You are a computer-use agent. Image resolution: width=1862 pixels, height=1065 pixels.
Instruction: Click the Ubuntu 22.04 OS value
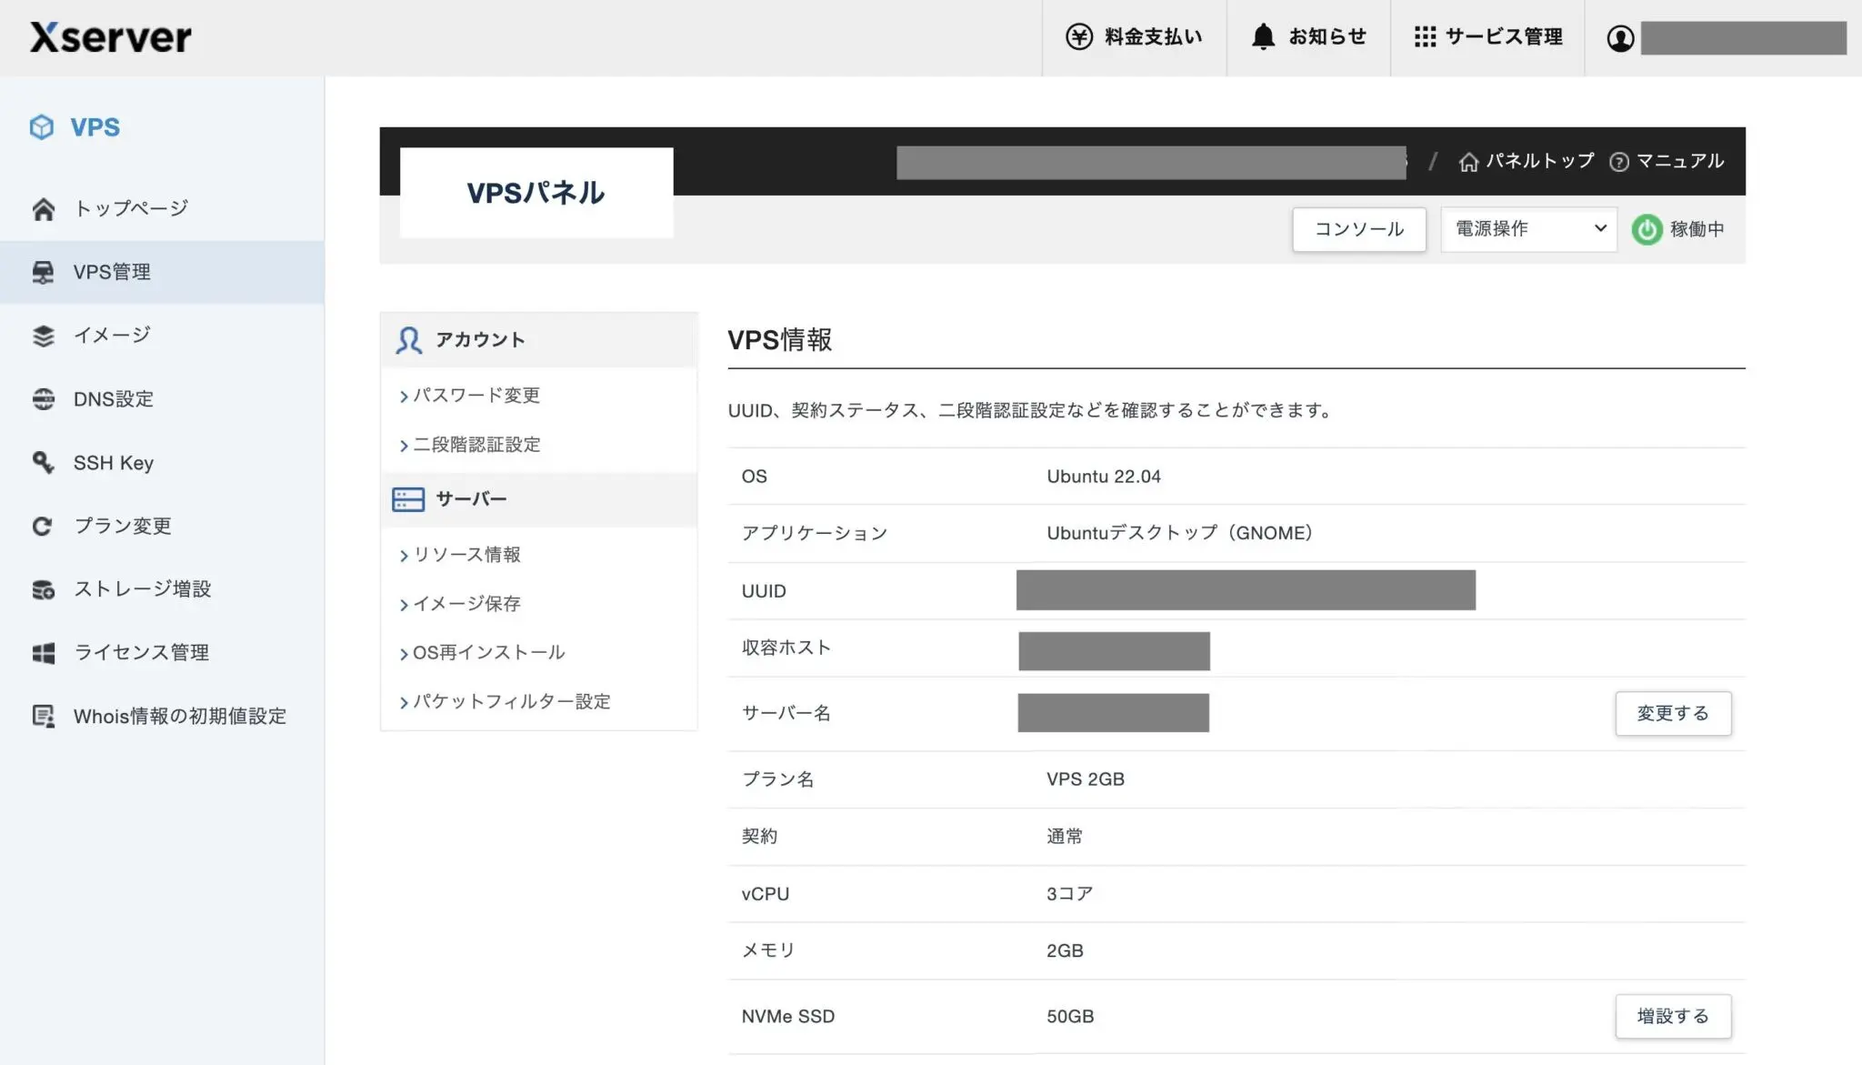pyautogui.click(x=1104, y=477)
